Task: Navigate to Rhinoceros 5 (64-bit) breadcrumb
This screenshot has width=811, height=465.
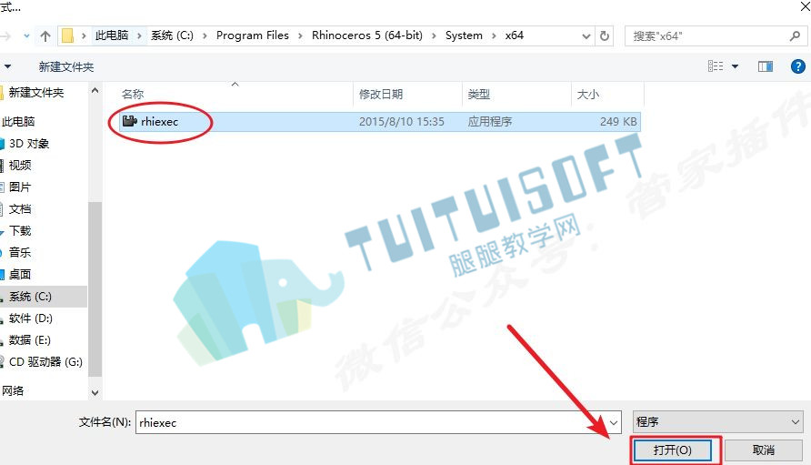Action: 367,35
